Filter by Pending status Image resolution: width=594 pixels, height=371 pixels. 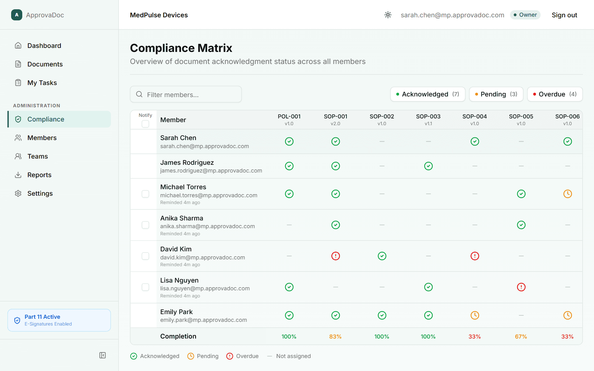(496, 94)
